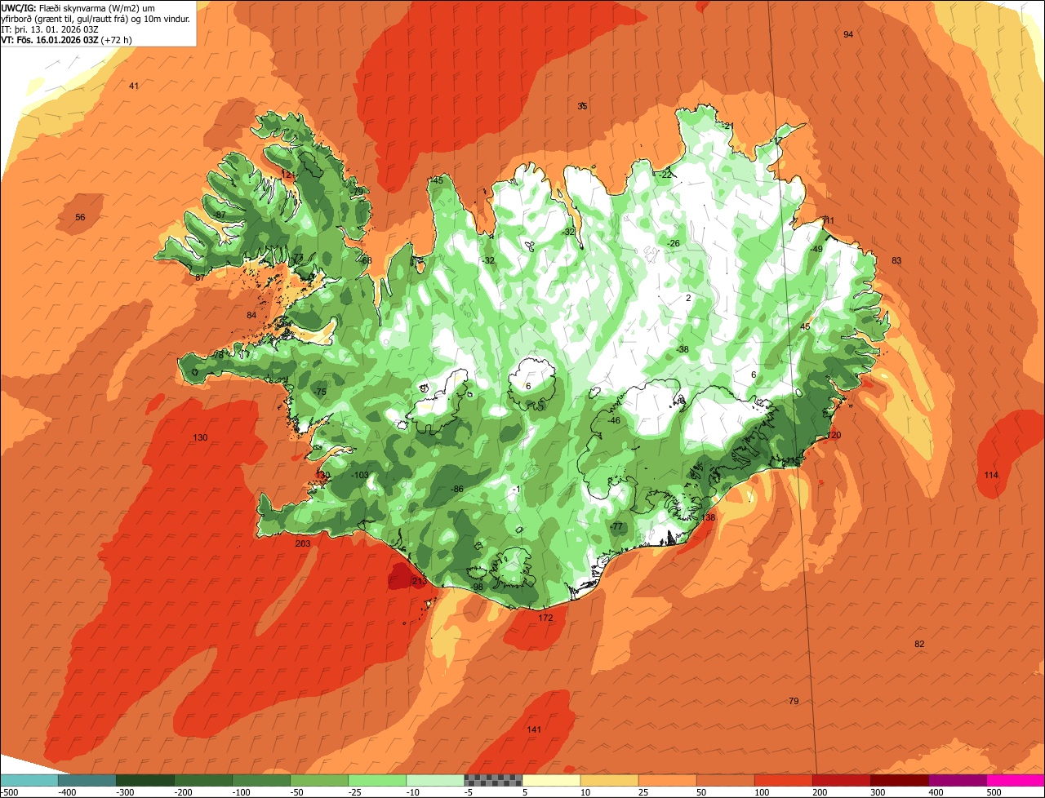Select the pale yellow 5 to 10 swatch
The image size is (1045, 798).
[551, 780]
